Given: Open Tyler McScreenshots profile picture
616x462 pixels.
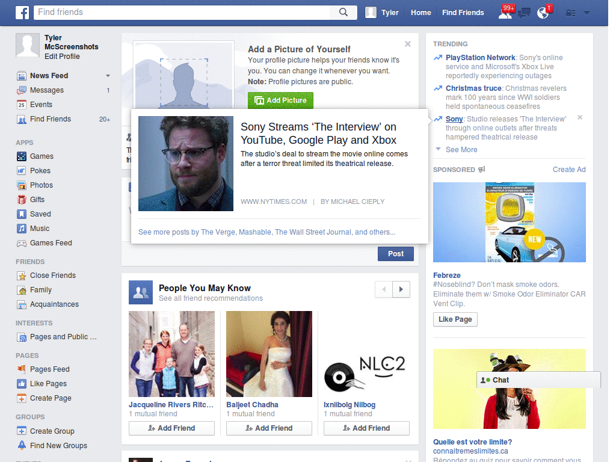Looking at the screenshot, I should coord(28,46).
